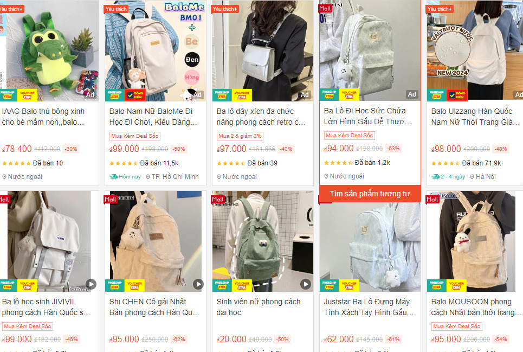Click the 'Tìm sản phẩm tương tự' button
Screen dimensions: 523x352
tap(370, 194)
